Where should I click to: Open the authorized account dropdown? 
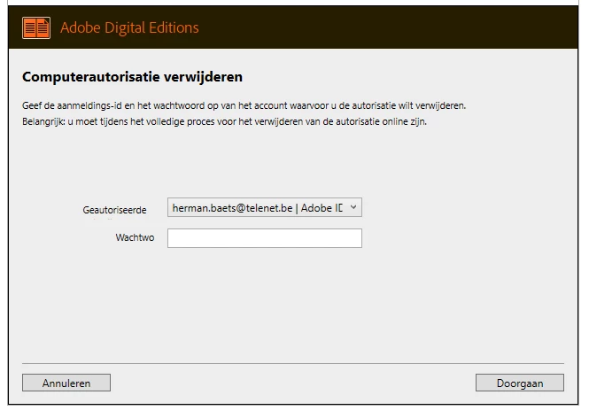coord(265,207)
